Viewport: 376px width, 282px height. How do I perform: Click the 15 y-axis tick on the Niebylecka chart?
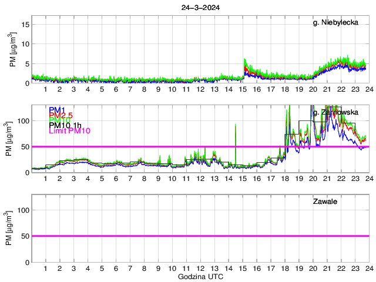[x=25, y=25]
